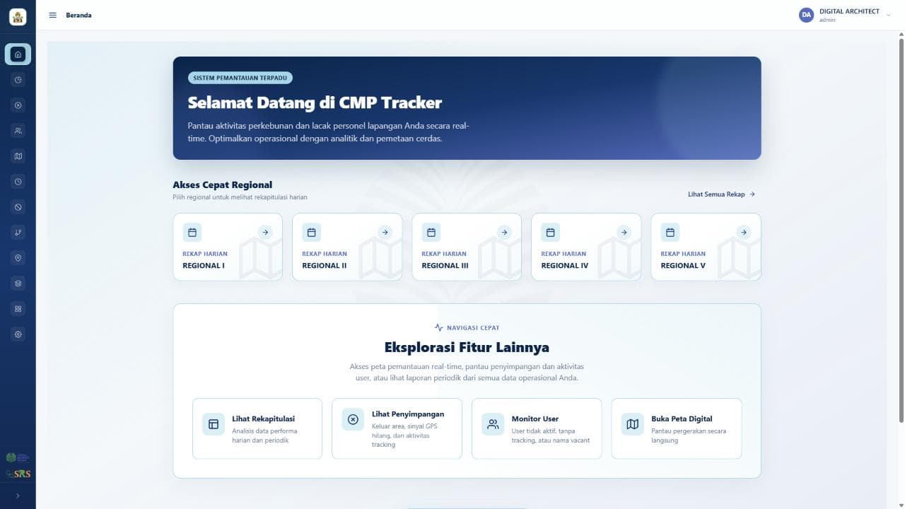Click the Selamat Datang di CMP Tracker heading
The height and width of the screenshot is (509, 905).
(x=315, y=103)
